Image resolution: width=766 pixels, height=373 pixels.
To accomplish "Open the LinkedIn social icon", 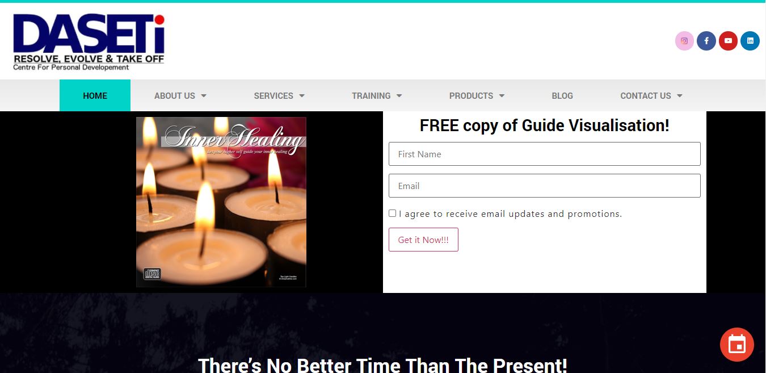I will [750, 41].
